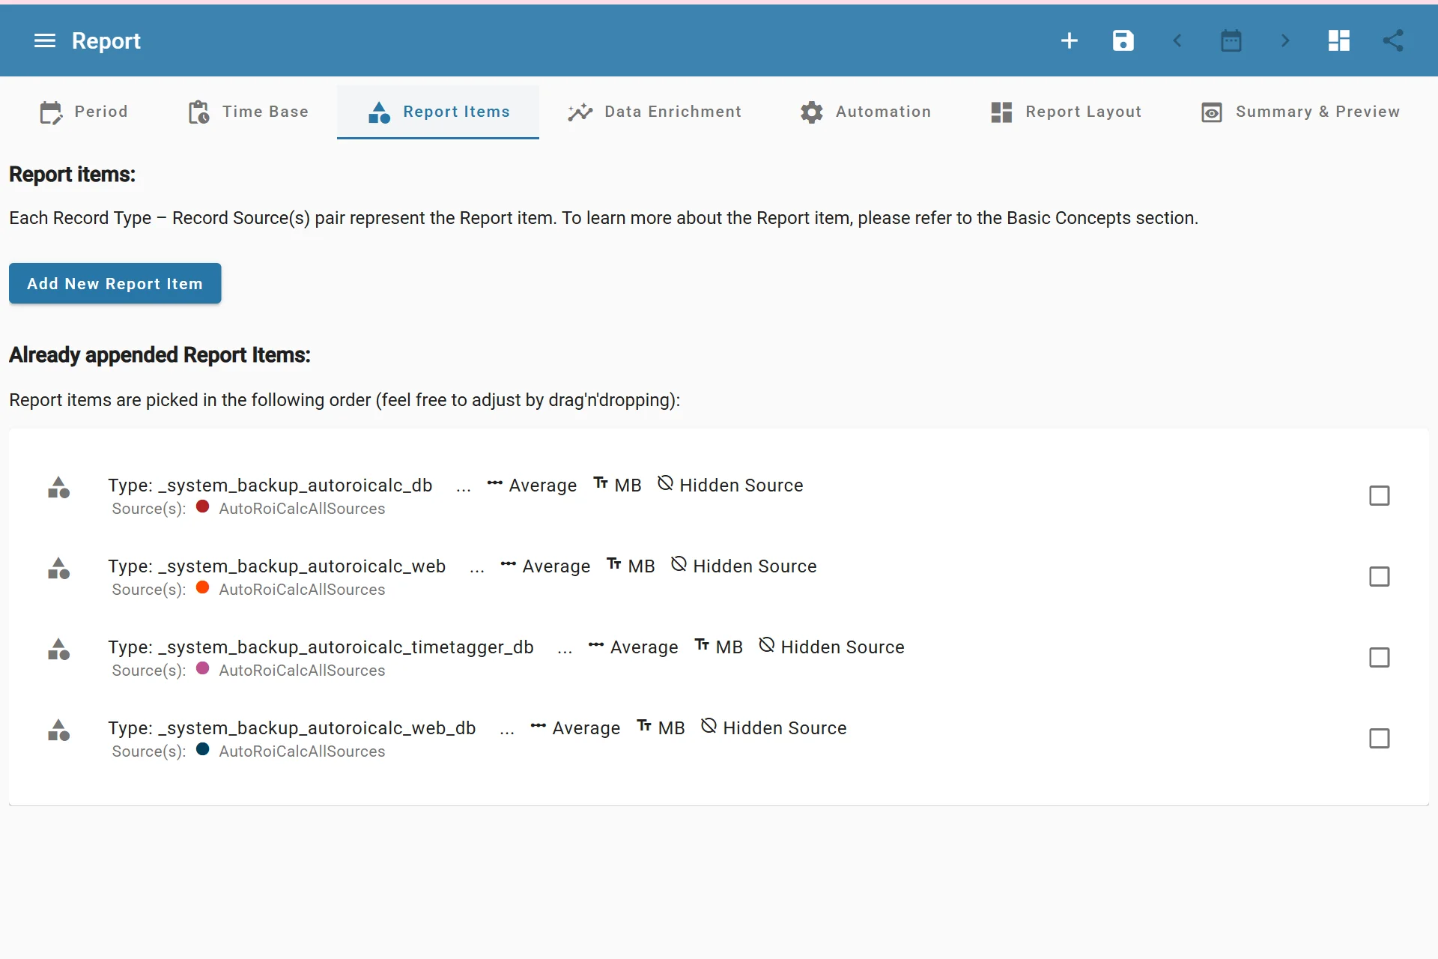Viewport: 1438px width, 959px height.
Task: Click the share icon in the header
Action: [1393, 40]
